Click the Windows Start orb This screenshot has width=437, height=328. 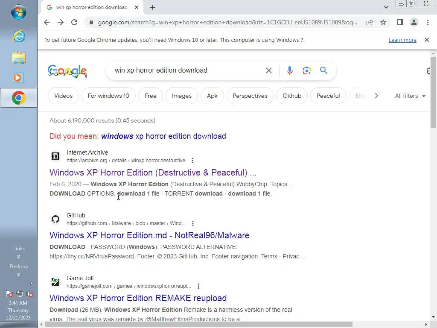19,12
